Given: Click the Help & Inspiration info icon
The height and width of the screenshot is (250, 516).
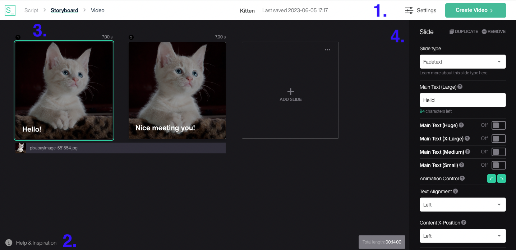Looking at the screenshot, I should click(x=8, y=242).
